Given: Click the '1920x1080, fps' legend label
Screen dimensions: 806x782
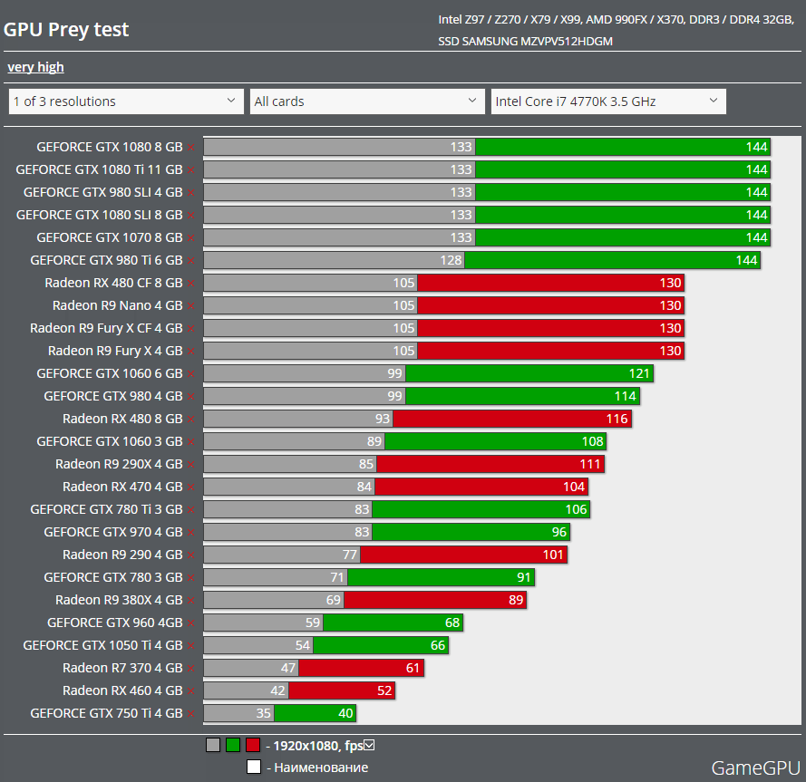Looking at the screenshot, I should pyautogui.click(x=318, y=746).
